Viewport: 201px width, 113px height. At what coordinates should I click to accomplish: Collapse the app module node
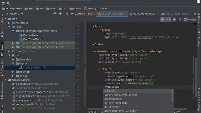6,19
